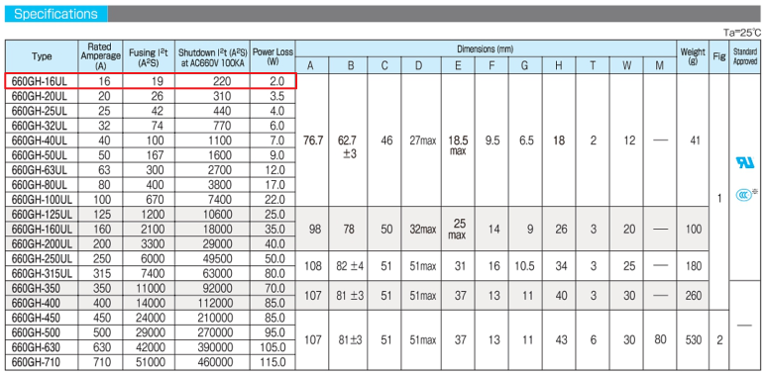Select the Power Loss (W) column header
766x375 pixels.
click(x=273, y=56)
